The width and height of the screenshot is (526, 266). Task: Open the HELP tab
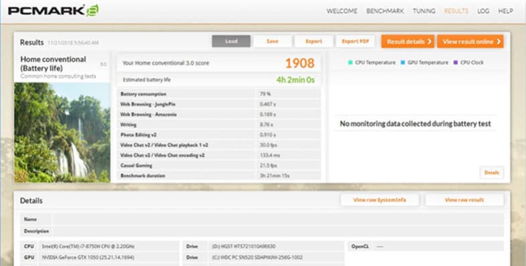505,11
